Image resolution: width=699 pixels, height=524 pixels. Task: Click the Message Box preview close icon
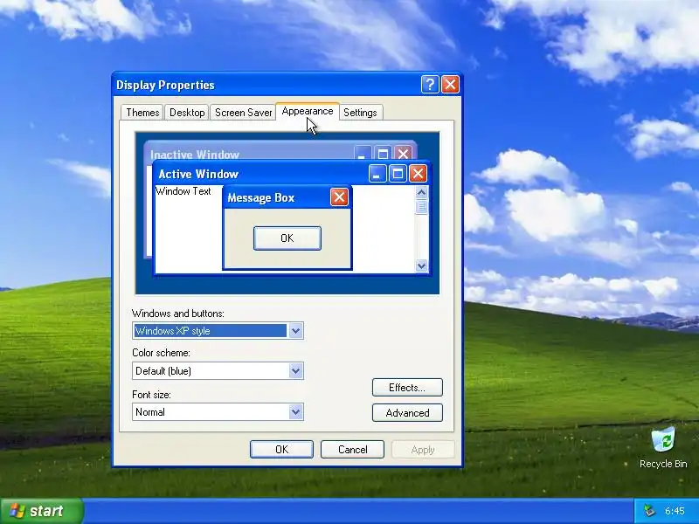(x=339, y=197)
